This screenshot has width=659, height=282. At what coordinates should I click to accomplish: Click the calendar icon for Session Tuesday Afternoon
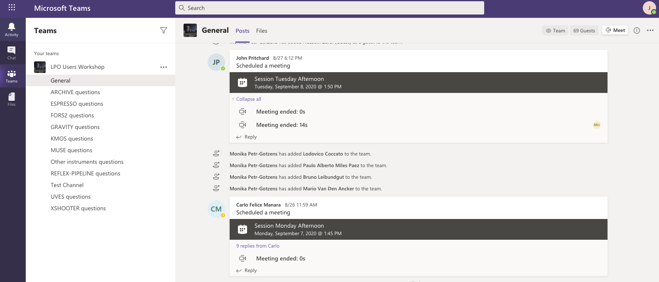click(x=243, y=83)
